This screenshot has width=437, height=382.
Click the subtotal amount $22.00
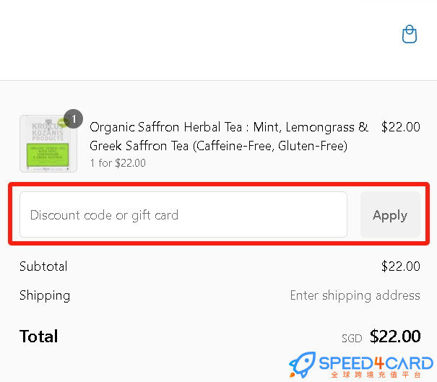coord(400,266)
